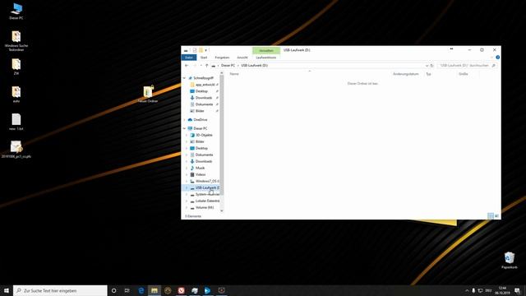The width and height of the screenshot is (526, 296).
Task: Go up one folder level arrow
Action: tap(206, 66)
